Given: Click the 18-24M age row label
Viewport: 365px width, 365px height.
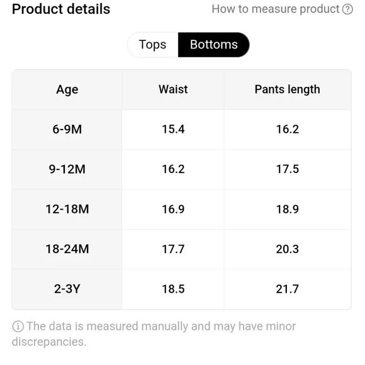Looking at the screenshot, I should coord(67,249).
